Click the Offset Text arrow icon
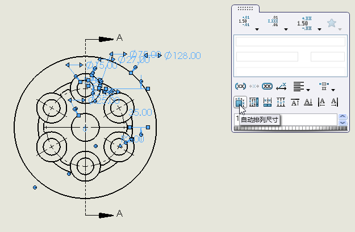 (281, 87)
